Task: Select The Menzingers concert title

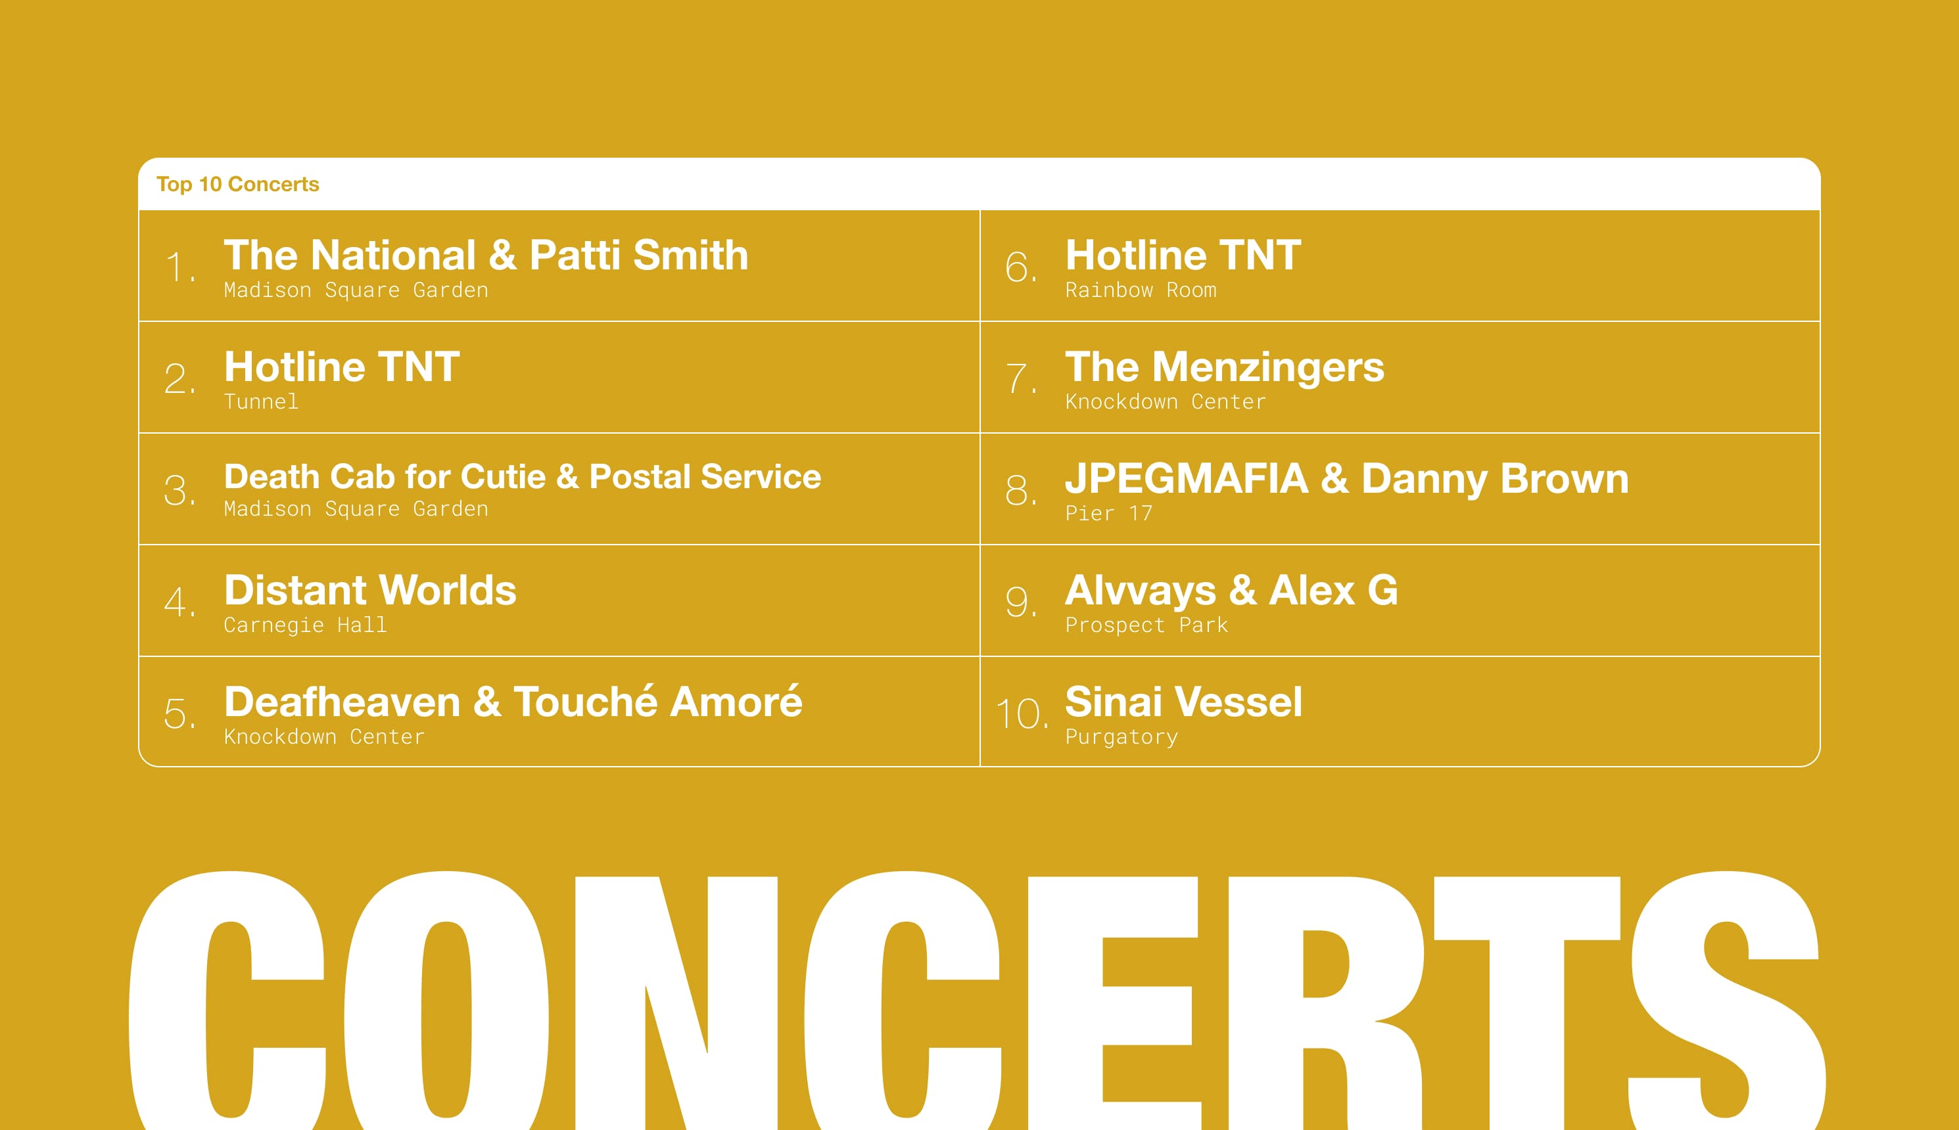Action: click(1225, 367)
